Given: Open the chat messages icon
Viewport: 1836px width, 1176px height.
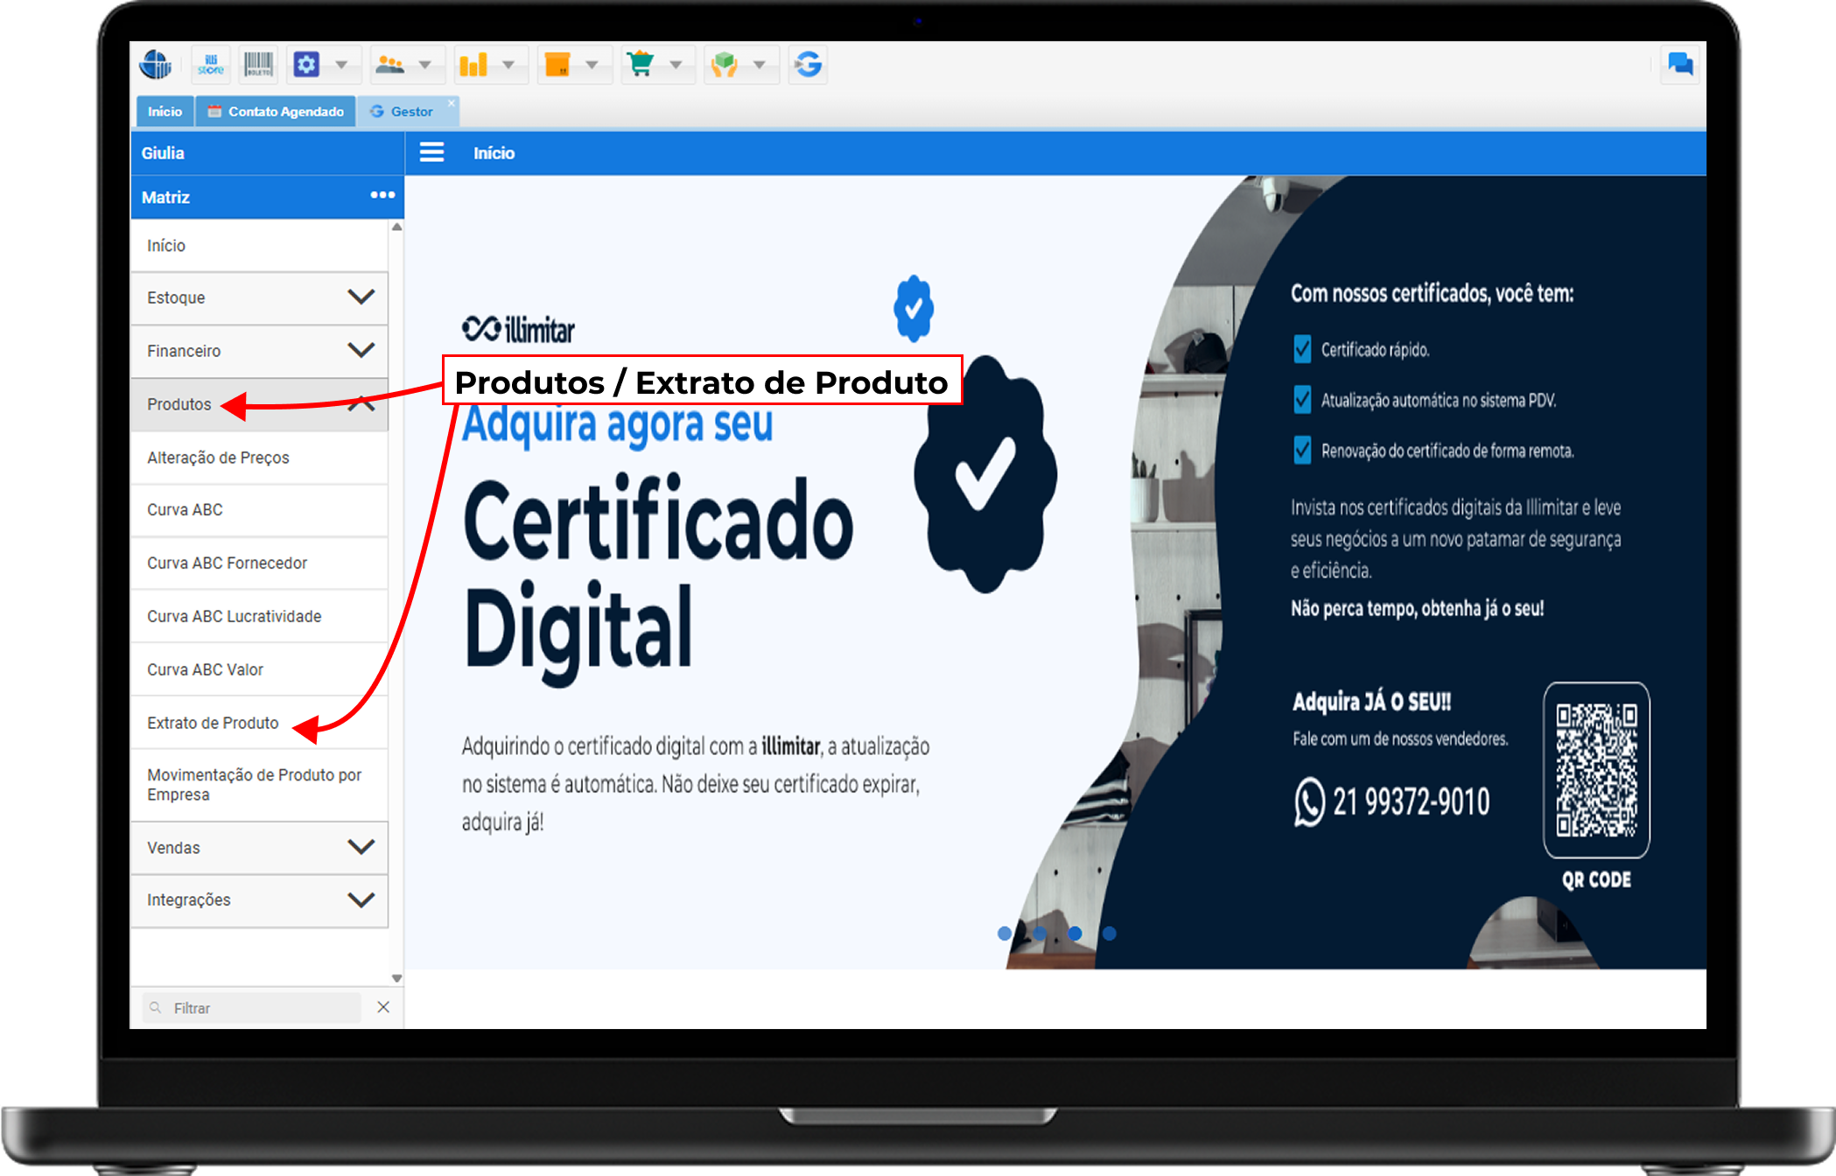Looking at the screenshot, I should tap(1679, 65).
